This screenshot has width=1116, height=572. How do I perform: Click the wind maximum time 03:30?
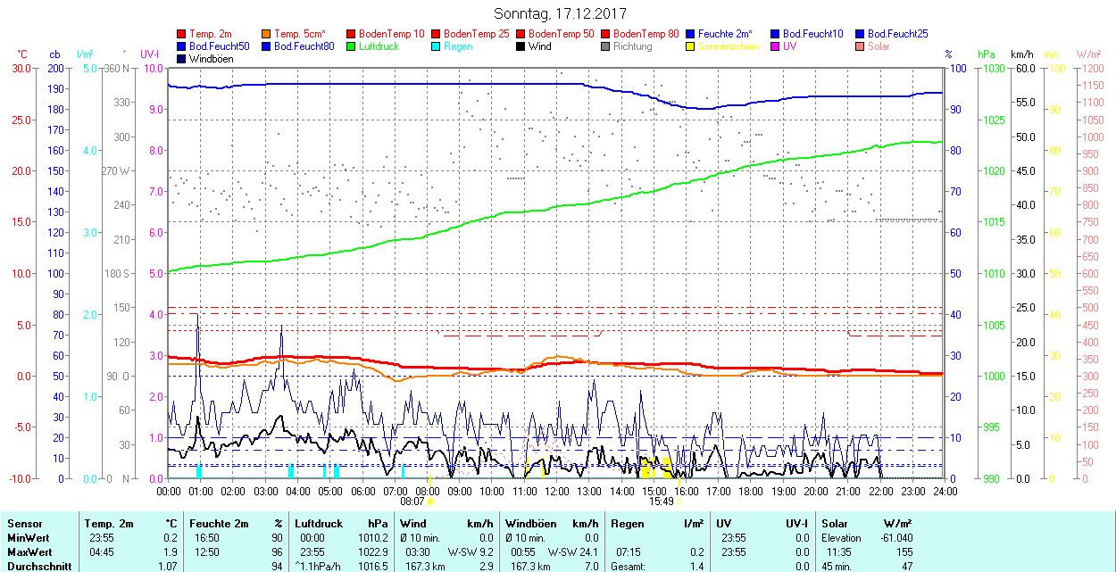[418, 552]
